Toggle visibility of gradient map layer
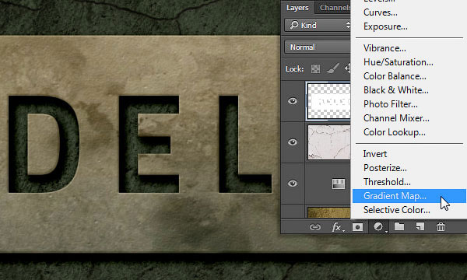Image resolution: width=467 pixels, height=280 pixels. point(293,184)
